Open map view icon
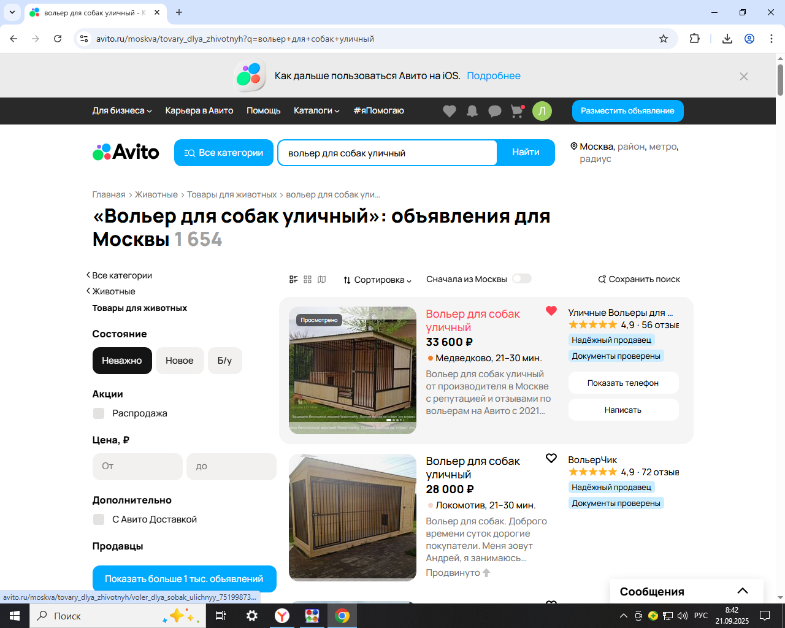This screenshot has height=628, width=785. click(322, 280)
